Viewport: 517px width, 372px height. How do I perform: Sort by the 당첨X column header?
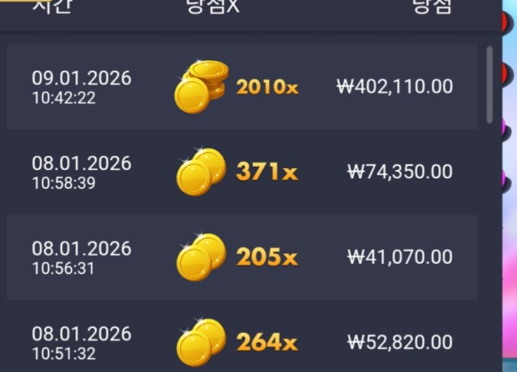(213, 7)
